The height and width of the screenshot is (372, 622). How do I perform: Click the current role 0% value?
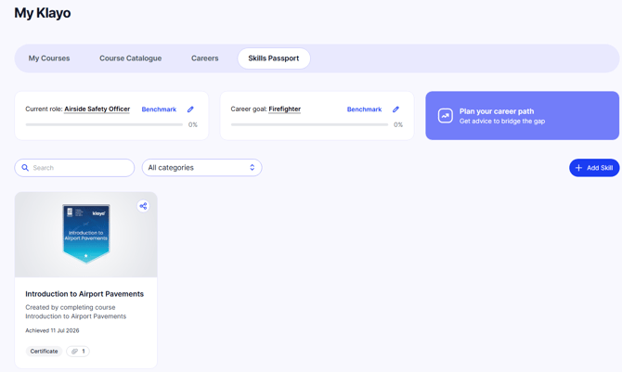click(x=193, y=124)
